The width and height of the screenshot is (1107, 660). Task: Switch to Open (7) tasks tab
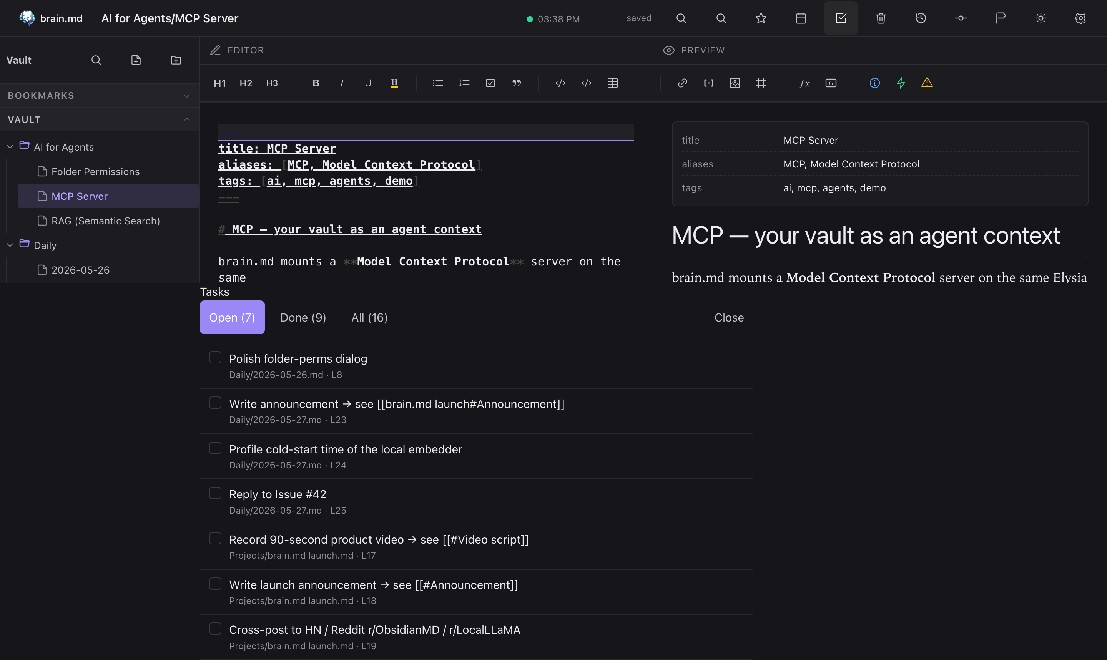[232, 318]
